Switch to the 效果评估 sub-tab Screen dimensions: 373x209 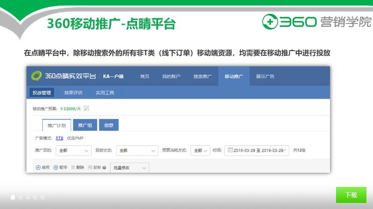[x=73, y=92]
